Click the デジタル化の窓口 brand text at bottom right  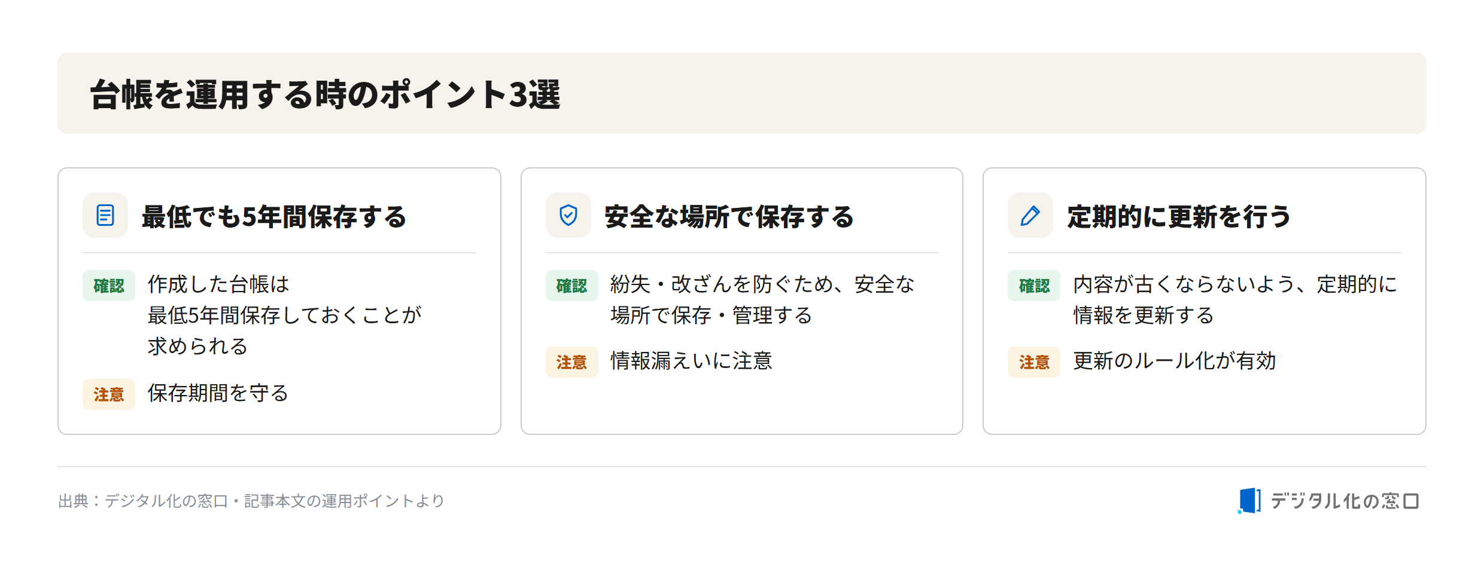tap(1345, 501)
